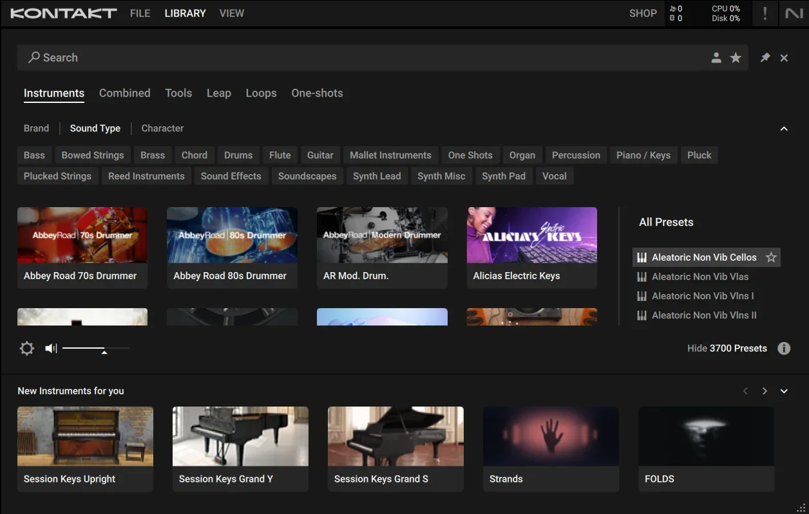Image resolution: width=809 pixels, height=514 pixels.
Task: Open the Abbey Road 70s Drummer library
Action: [82, 248]
